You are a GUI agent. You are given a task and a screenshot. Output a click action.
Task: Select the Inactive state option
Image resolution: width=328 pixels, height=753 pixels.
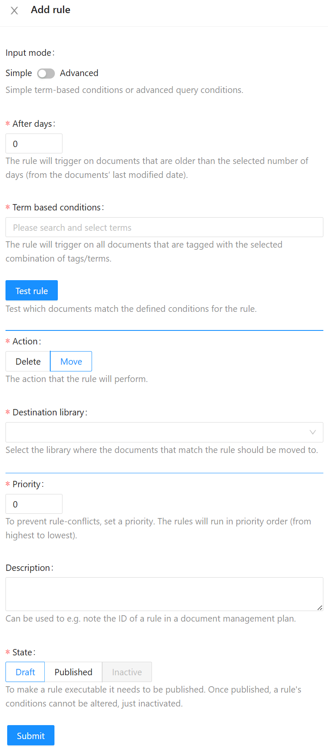127,672
